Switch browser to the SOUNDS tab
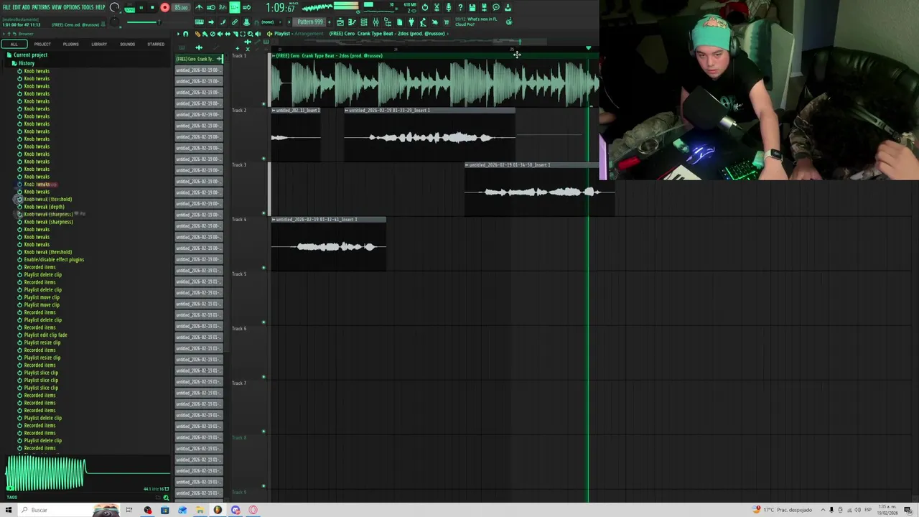919x517 pixels. [x=127, y=45]
